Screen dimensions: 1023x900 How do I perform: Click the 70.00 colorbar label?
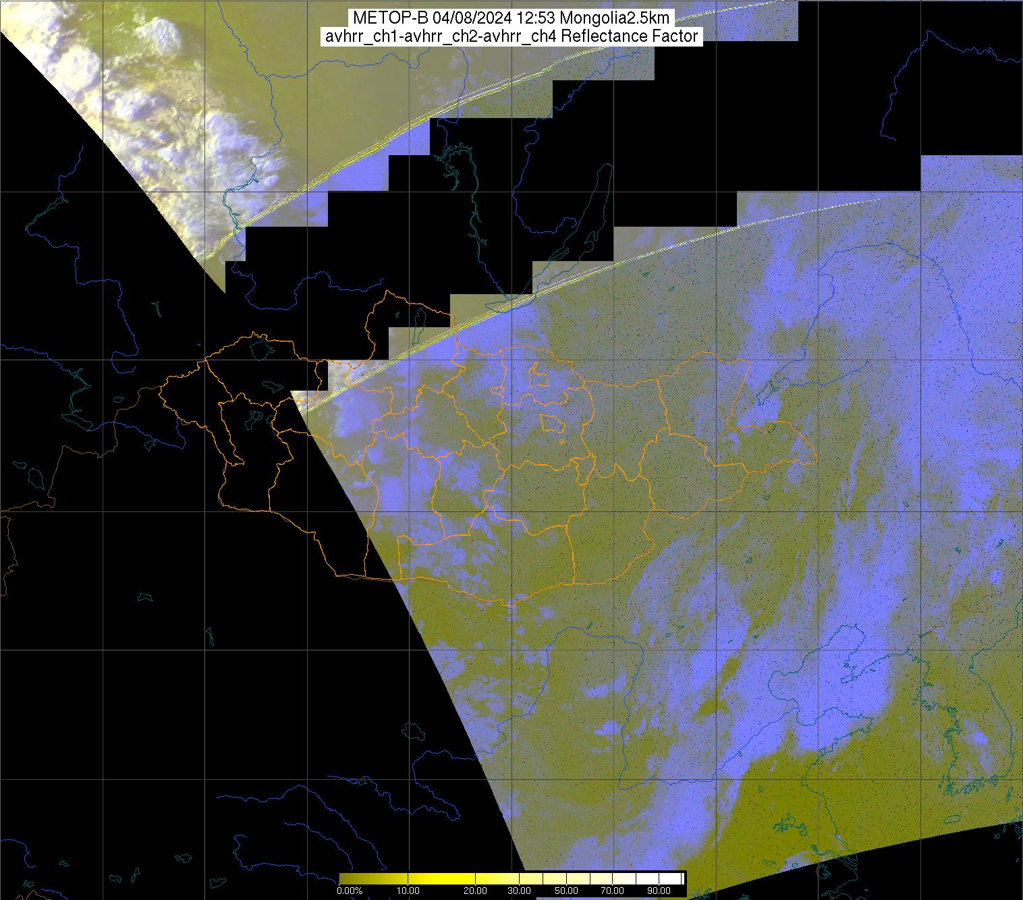[x=613, y=891]
